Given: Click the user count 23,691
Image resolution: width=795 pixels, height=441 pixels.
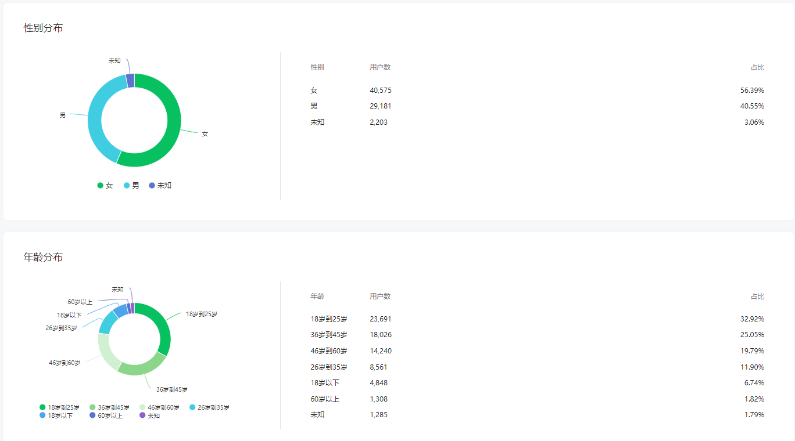Looking at the screenshot, I should coord(381,319).
